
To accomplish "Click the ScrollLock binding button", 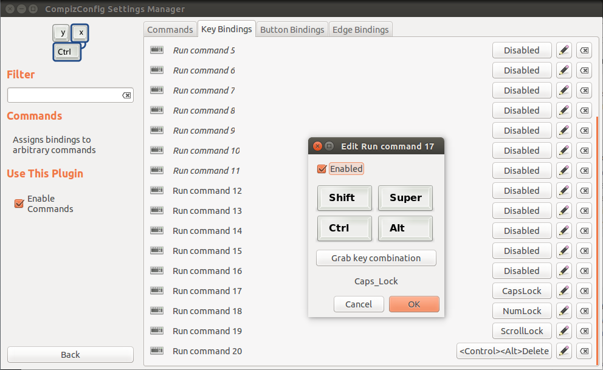I will point(522,331).
